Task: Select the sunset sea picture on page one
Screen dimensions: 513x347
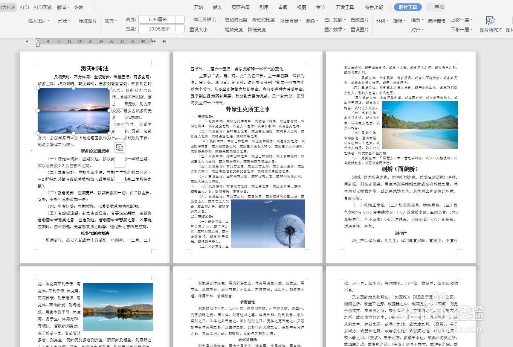Action: [74, 110]
